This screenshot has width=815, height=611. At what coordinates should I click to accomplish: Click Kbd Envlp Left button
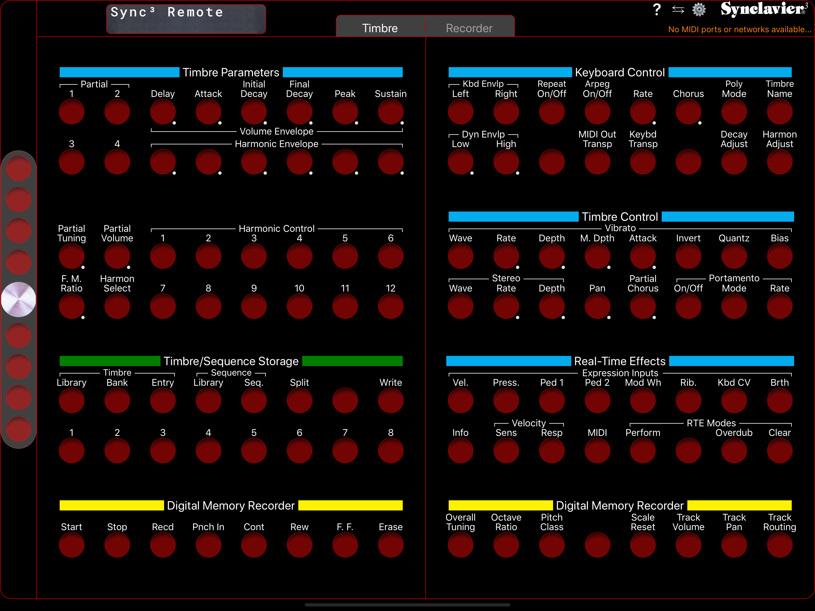coord(461,112)
